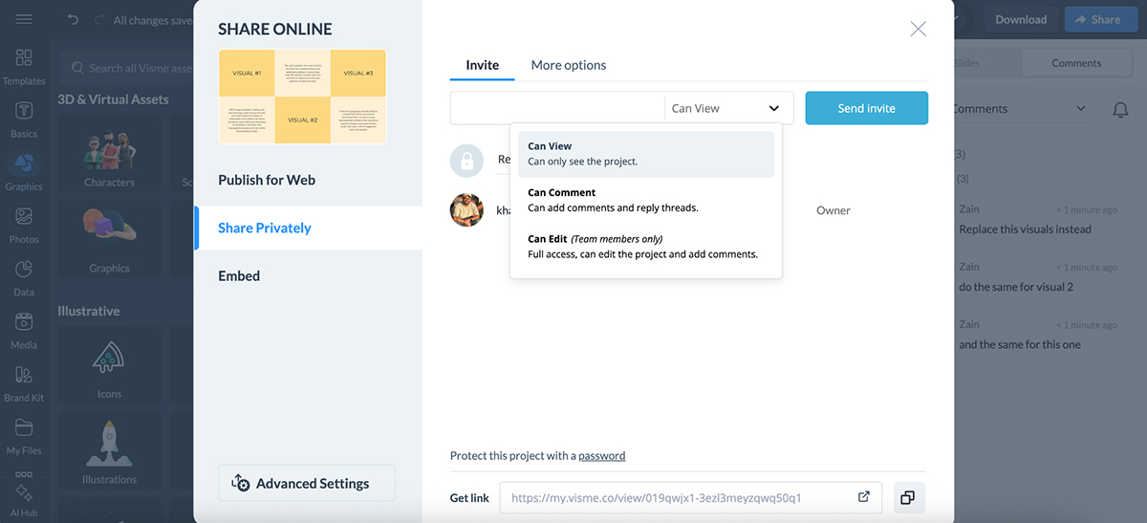Click the password link
1147x523 pixels.
pyautogui.click(x=602, y=456)
